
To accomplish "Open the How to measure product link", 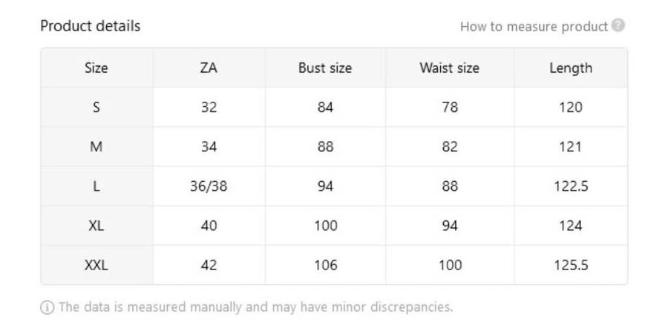I will tap(534, 27).
